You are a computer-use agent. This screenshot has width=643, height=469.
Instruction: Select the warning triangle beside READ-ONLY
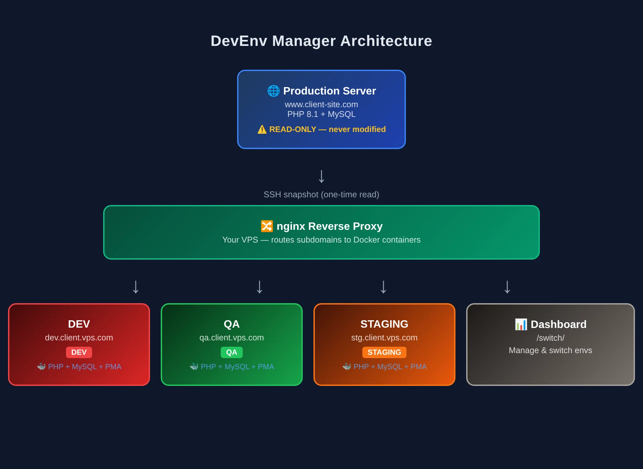[262, 129]
